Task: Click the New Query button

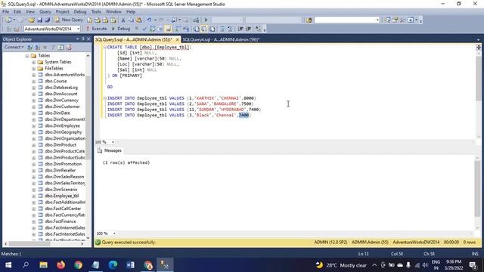Action: (x=69, y=20)
